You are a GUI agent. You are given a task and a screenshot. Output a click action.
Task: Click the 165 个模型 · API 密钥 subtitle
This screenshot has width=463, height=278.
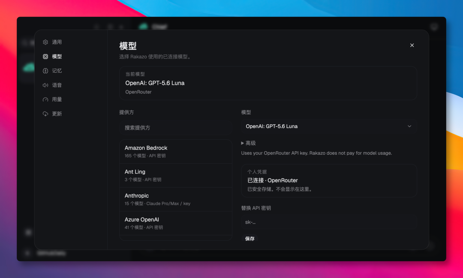[145, 156]
